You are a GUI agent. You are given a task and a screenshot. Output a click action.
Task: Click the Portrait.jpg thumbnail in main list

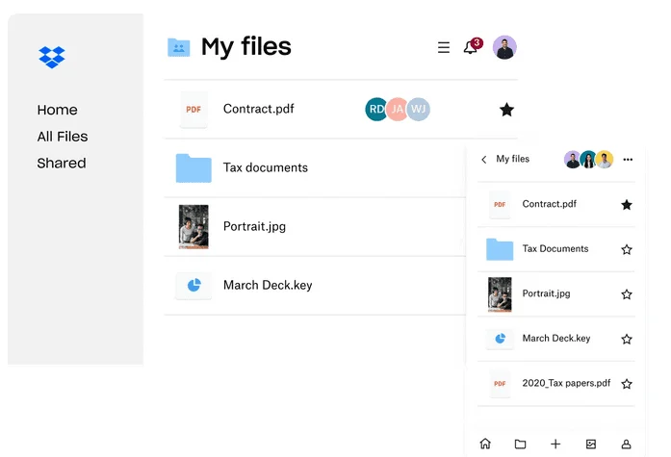[194, 227]
